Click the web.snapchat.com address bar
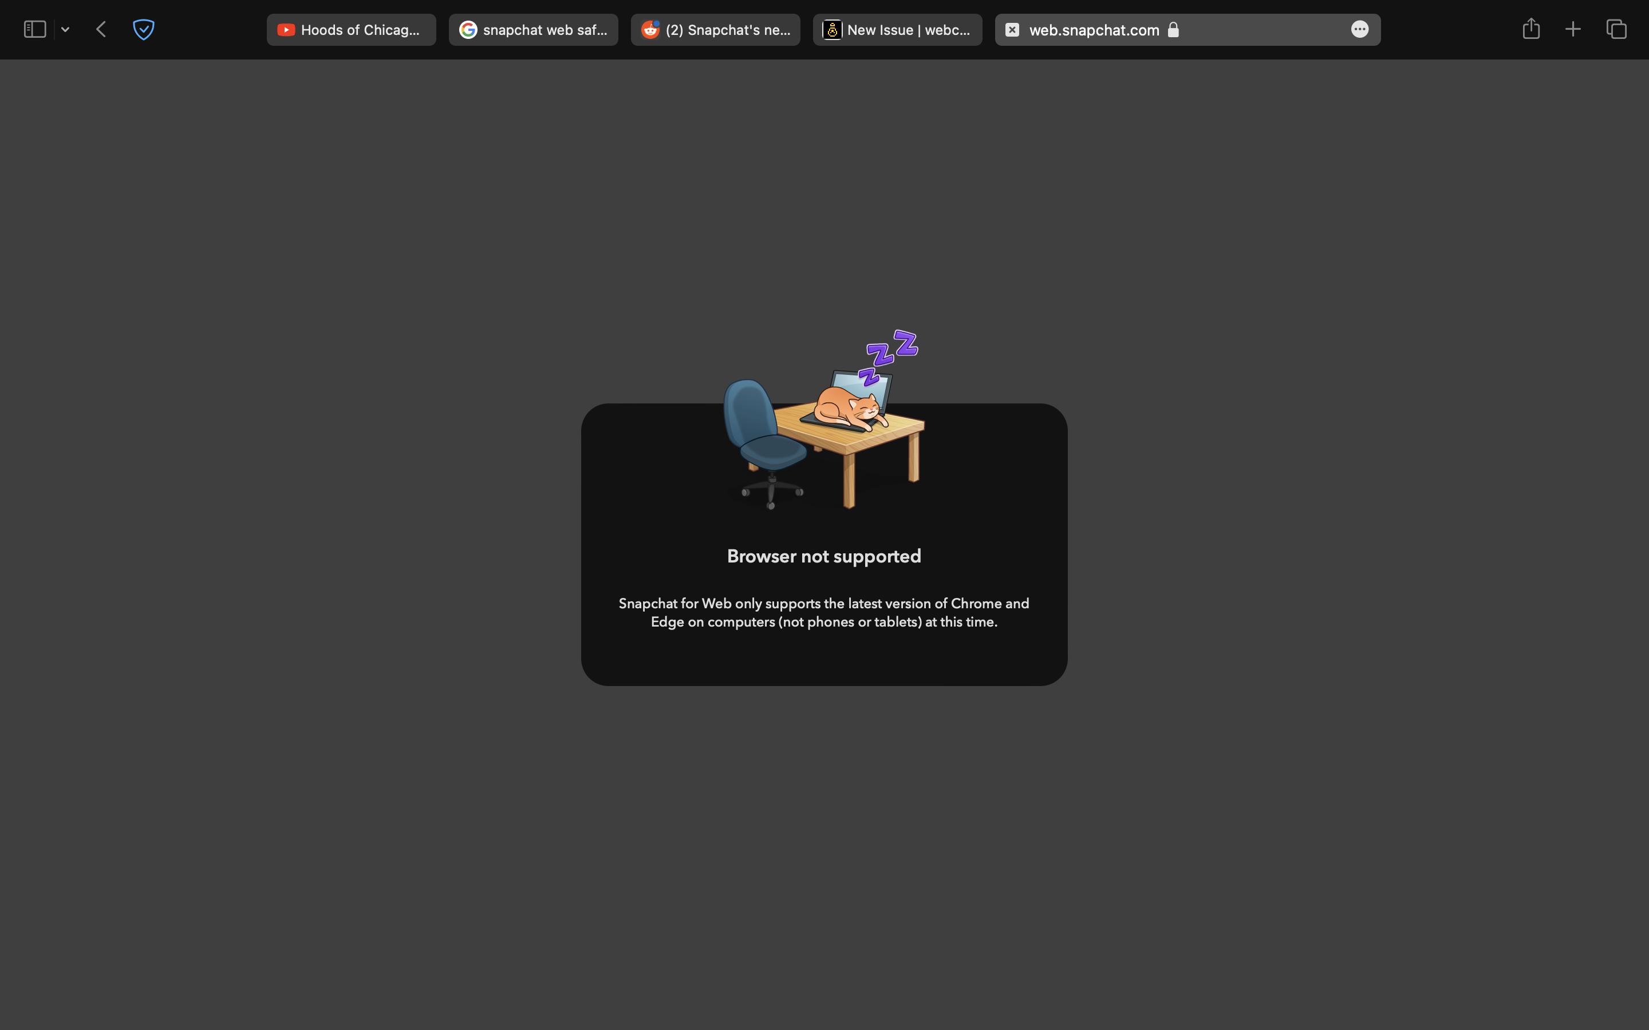 (x=1094, y=29)
